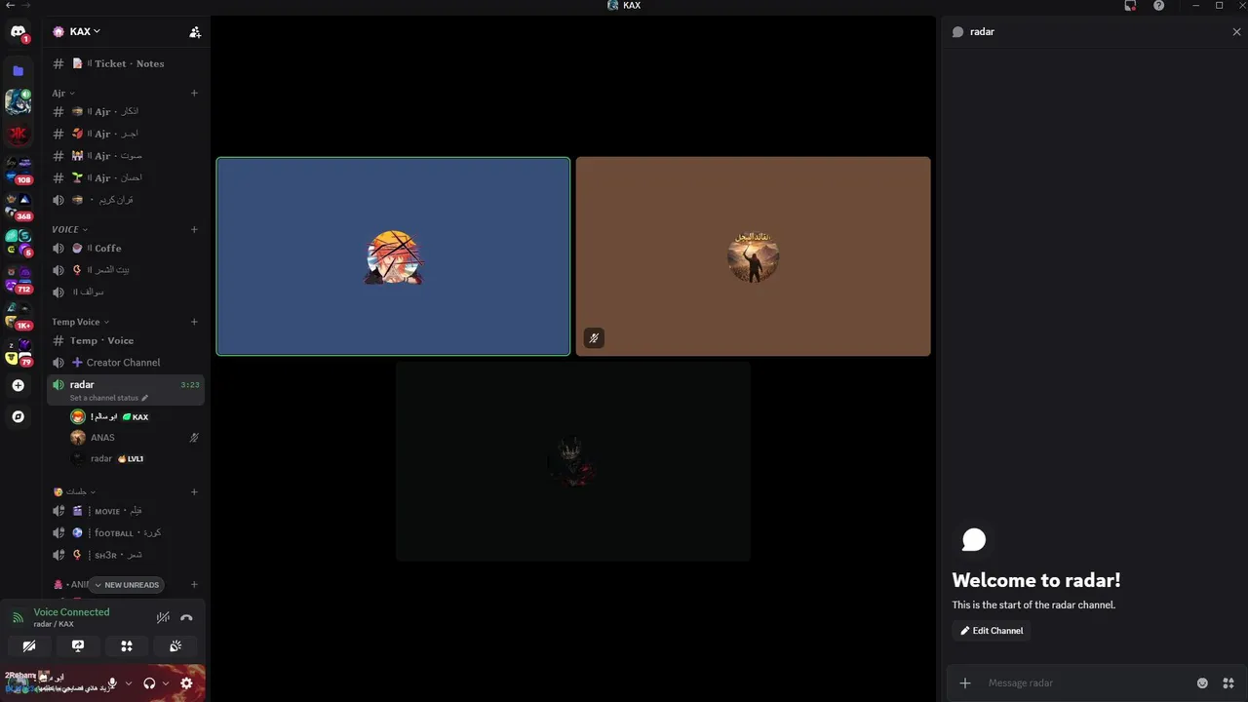This screenshot has height=702, width=1248.
Task: Collapse the Temp Voice category
Action: [80, 322]
